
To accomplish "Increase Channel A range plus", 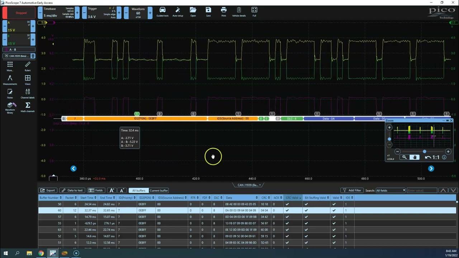I will point(33,26).
